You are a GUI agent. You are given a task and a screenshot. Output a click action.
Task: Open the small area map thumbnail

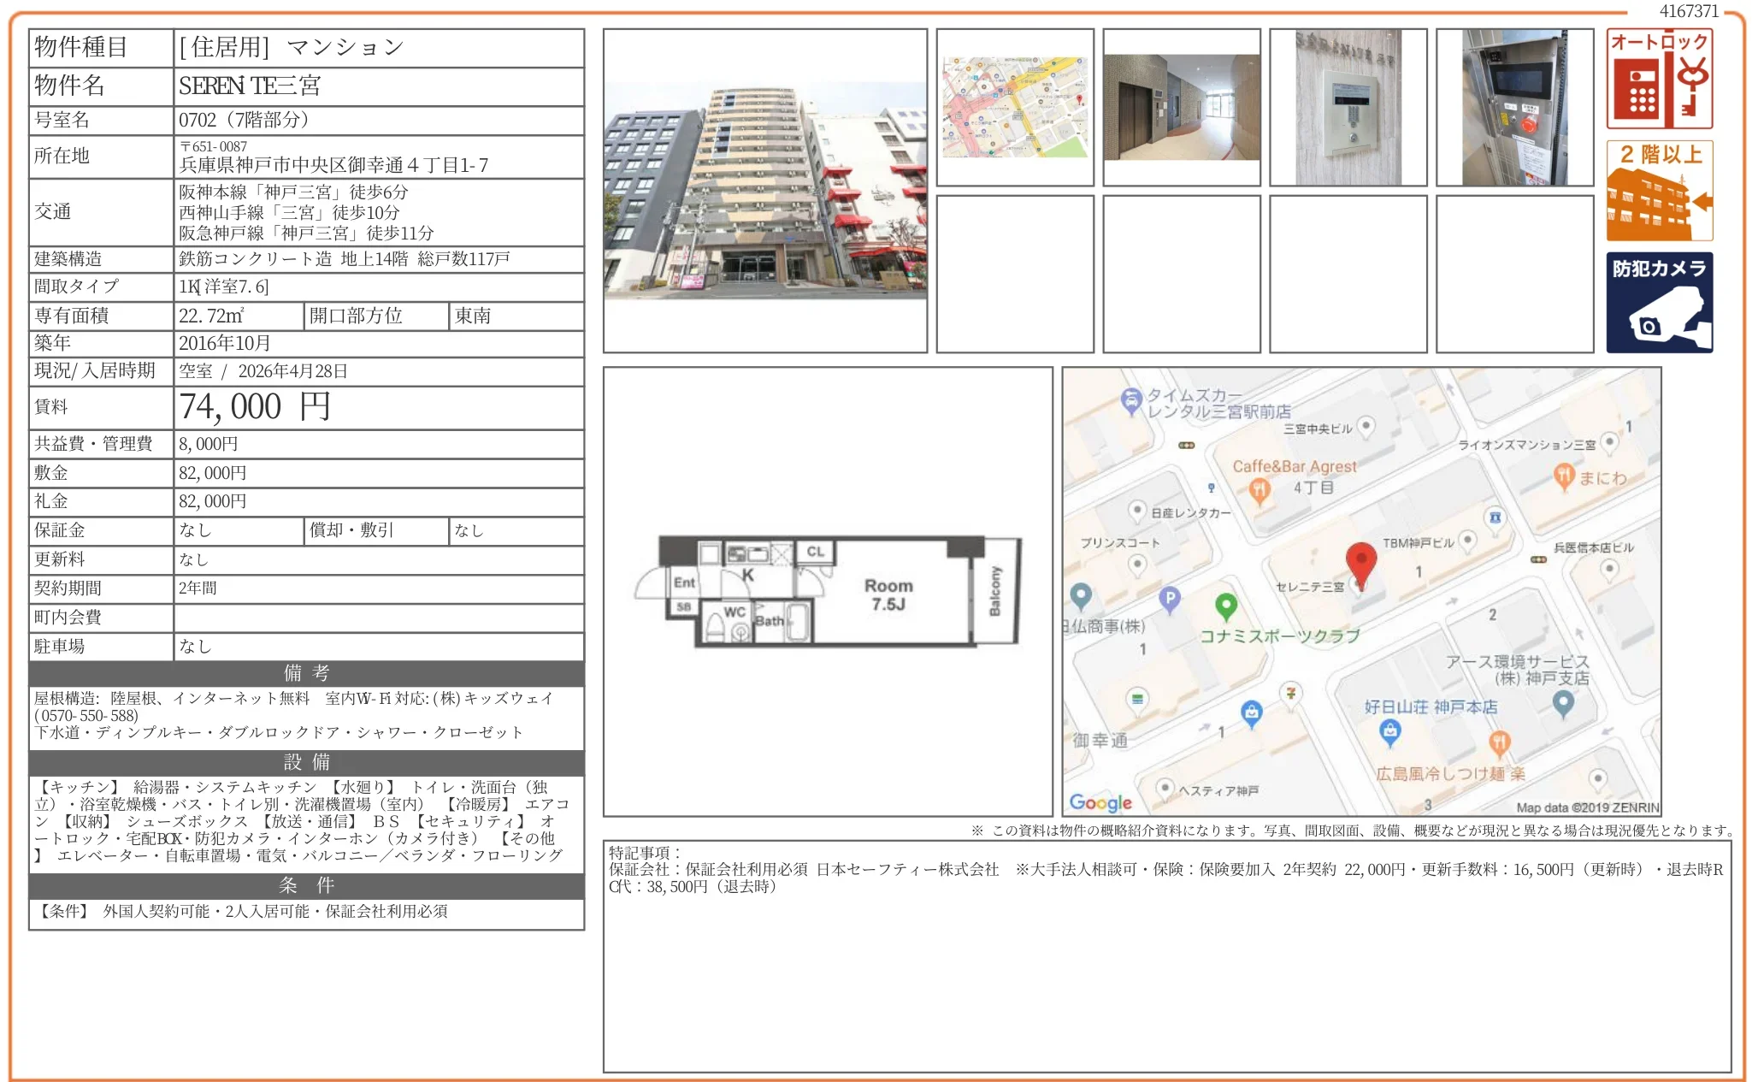[1015, 108]
